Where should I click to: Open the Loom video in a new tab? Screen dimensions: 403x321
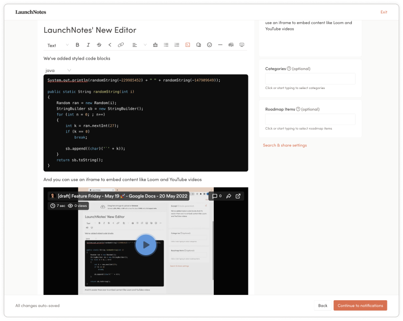[238, 196]
